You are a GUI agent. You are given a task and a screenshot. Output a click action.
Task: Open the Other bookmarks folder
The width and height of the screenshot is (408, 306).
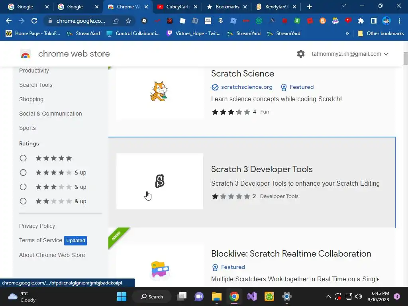381,33
